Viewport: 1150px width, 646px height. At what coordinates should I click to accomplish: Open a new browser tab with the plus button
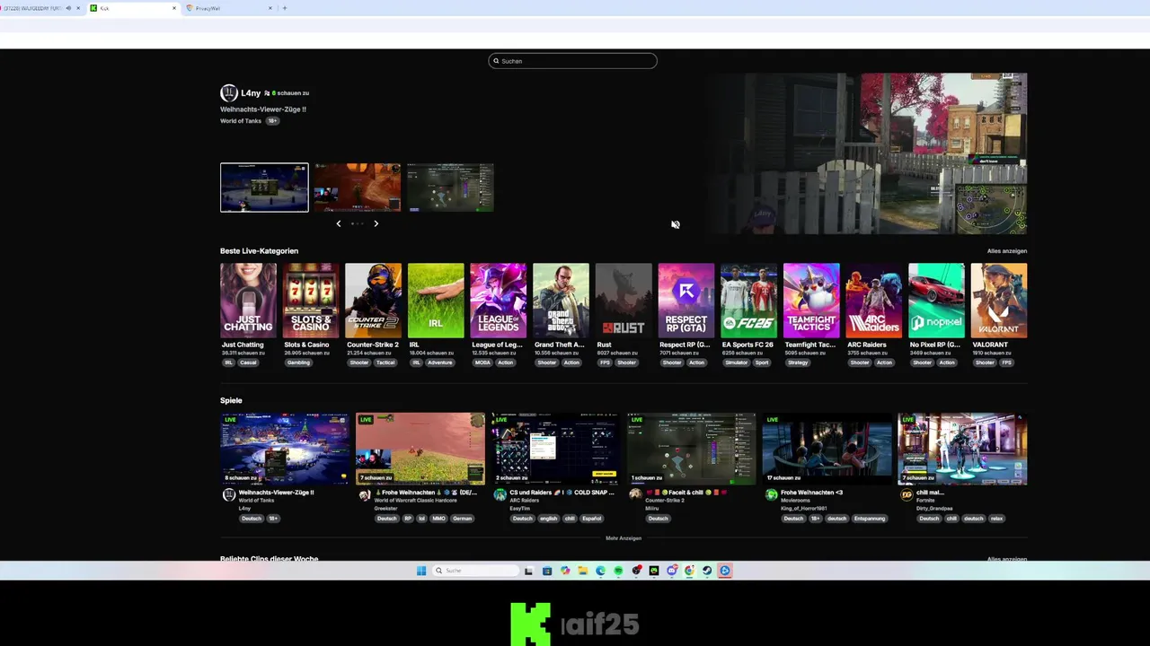(x=285, y=8)
